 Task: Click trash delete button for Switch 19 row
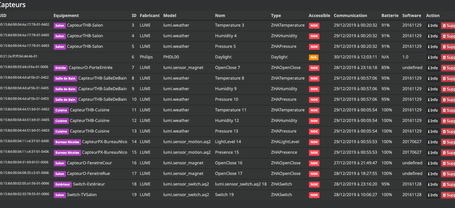click(448, 195)
